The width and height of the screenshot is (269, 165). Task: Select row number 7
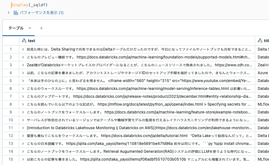[x=11, y=96]
